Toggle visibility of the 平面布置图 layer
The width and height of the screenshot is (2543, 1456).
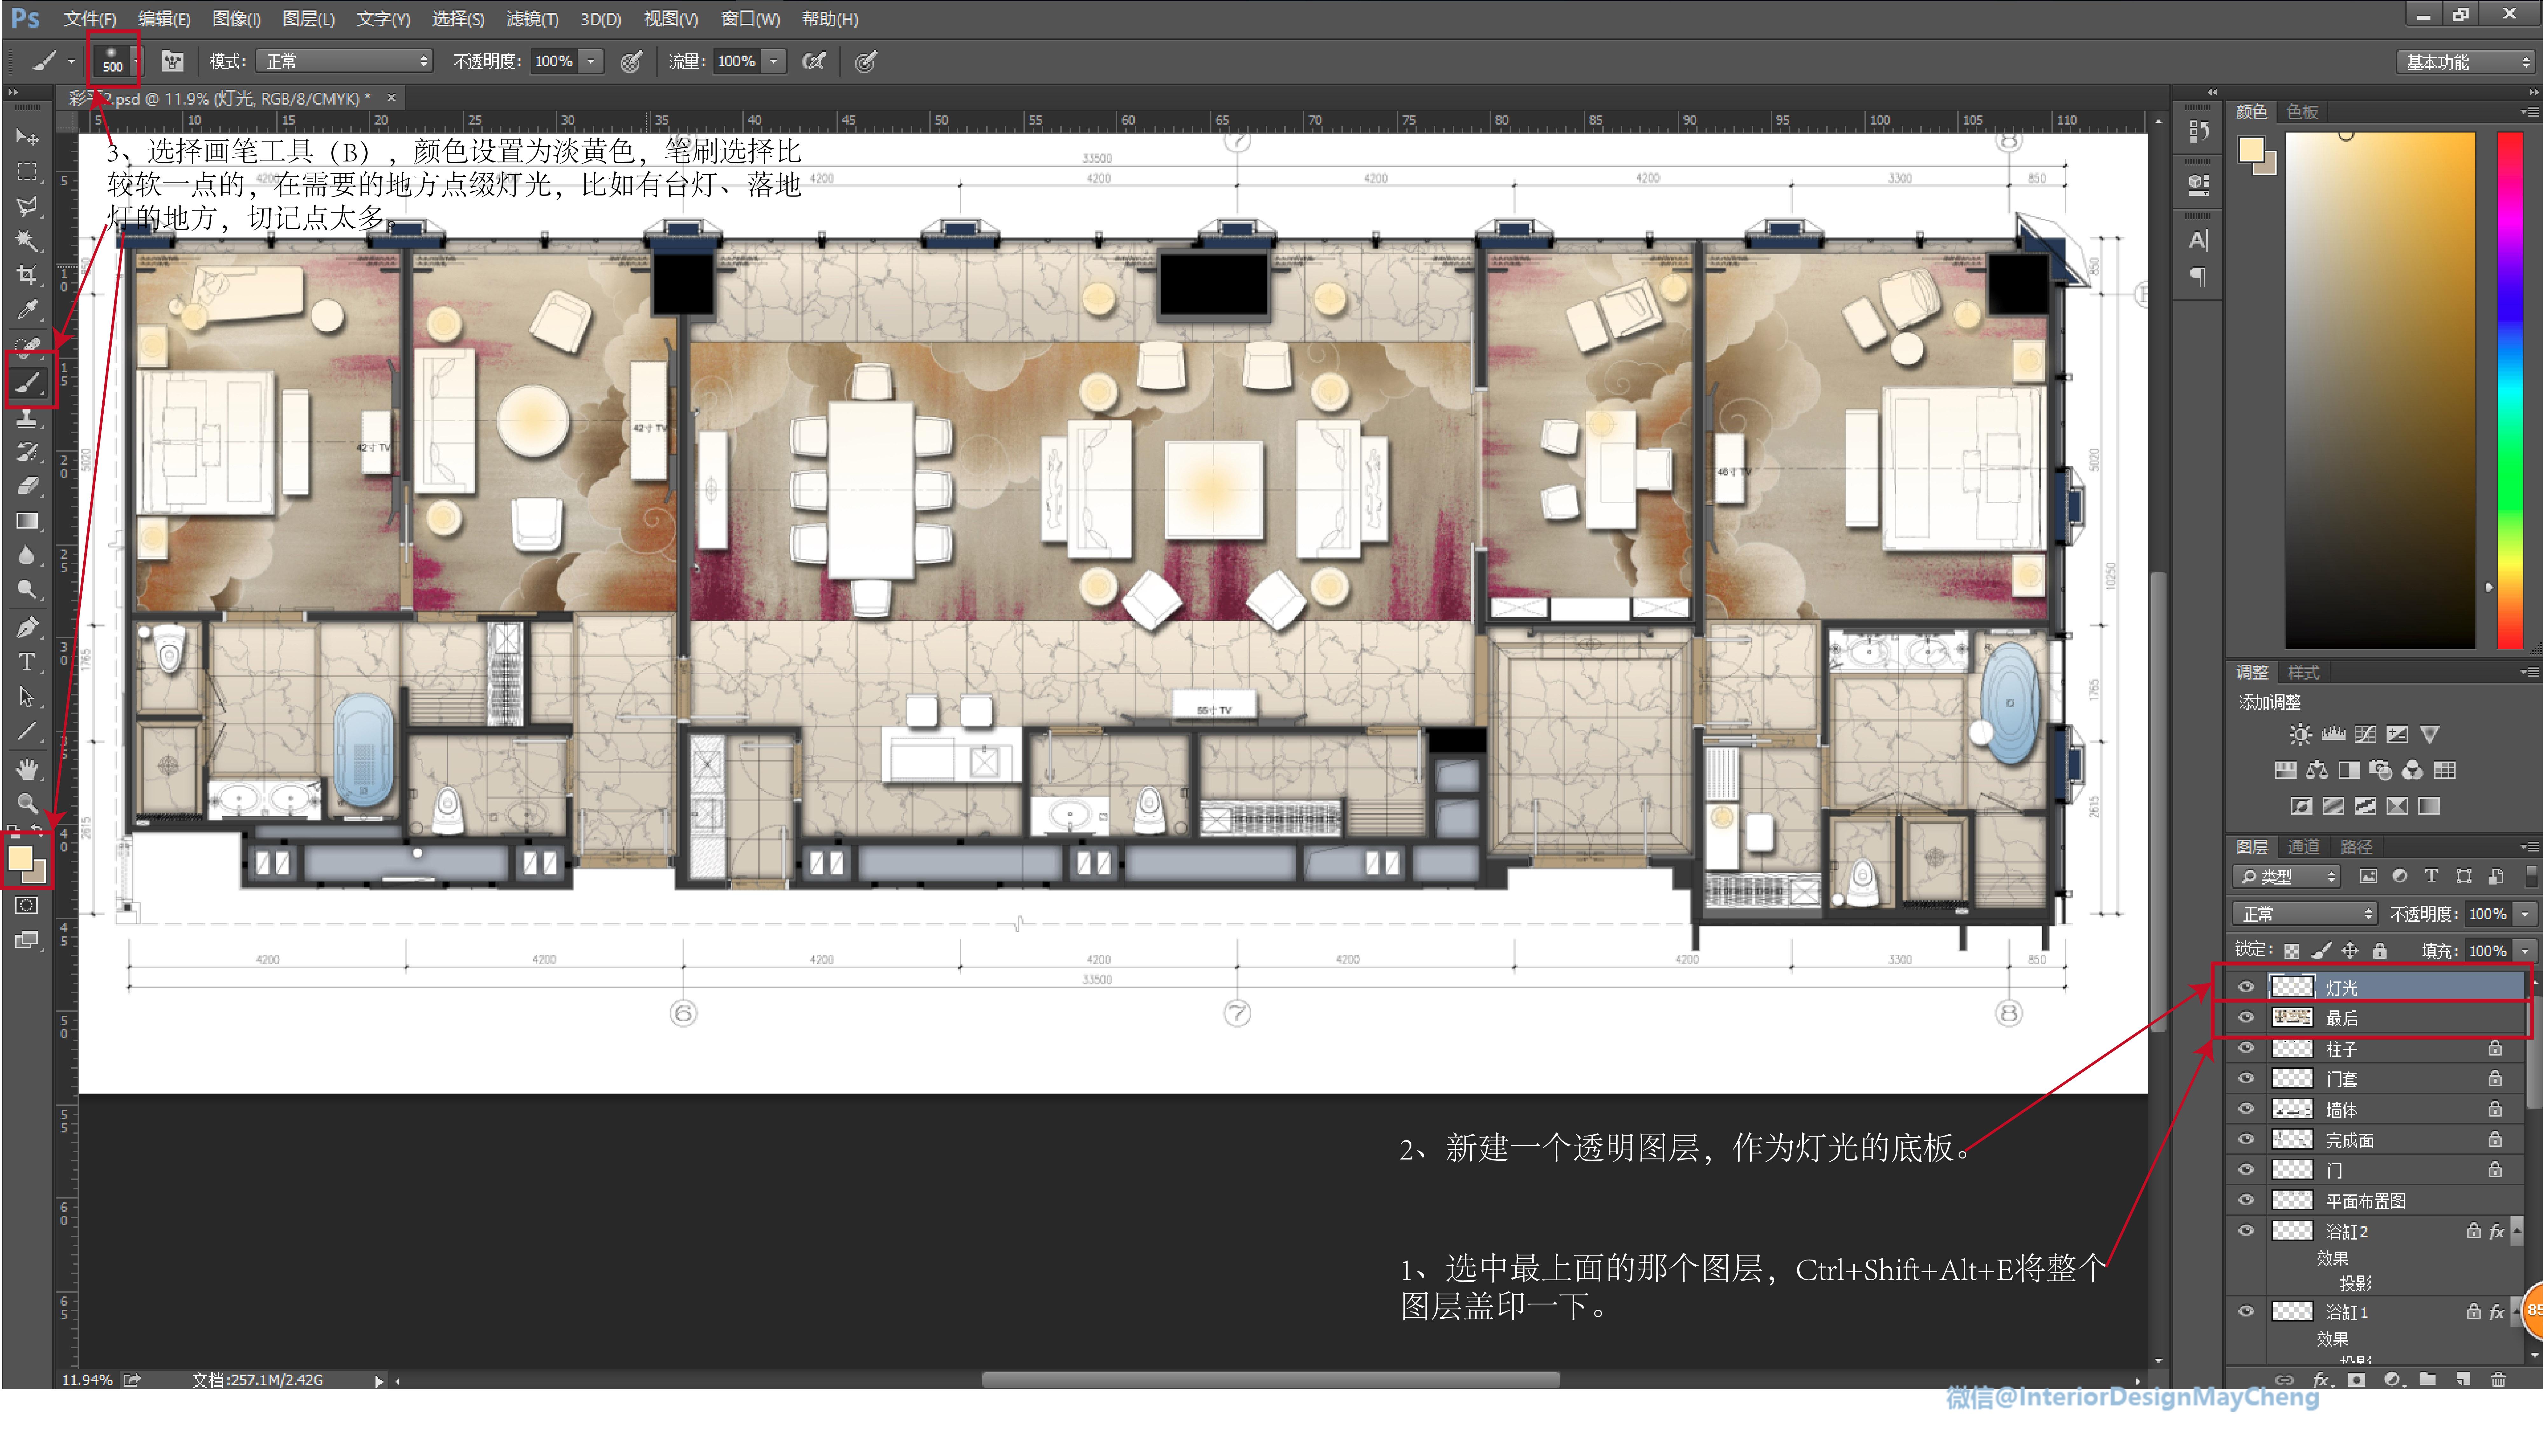point(2246,1200)
